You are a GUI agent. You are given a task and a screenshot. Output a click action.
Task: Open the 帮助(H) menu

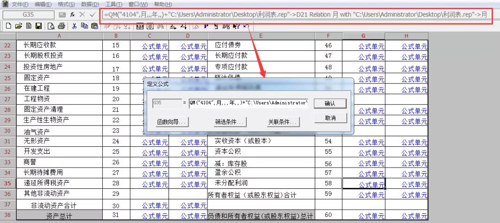[162, 5]
